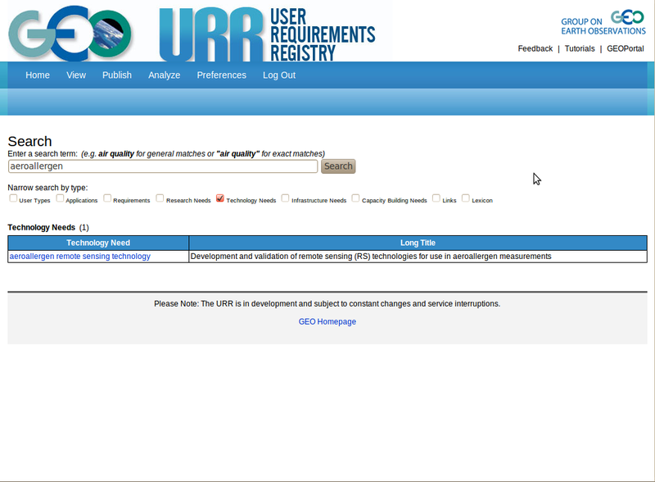Open the Publish menu
This screenshot has height=482, width=655.
(x=117, y=75)
